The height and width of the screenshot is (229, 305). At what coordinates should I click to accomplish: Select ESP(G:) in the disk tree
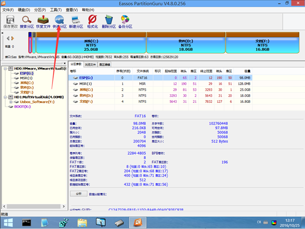click(x=27, y=73)
